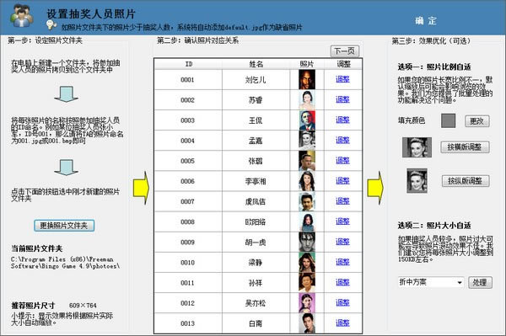Click 调整 link for ID 0008

[342, 221]
